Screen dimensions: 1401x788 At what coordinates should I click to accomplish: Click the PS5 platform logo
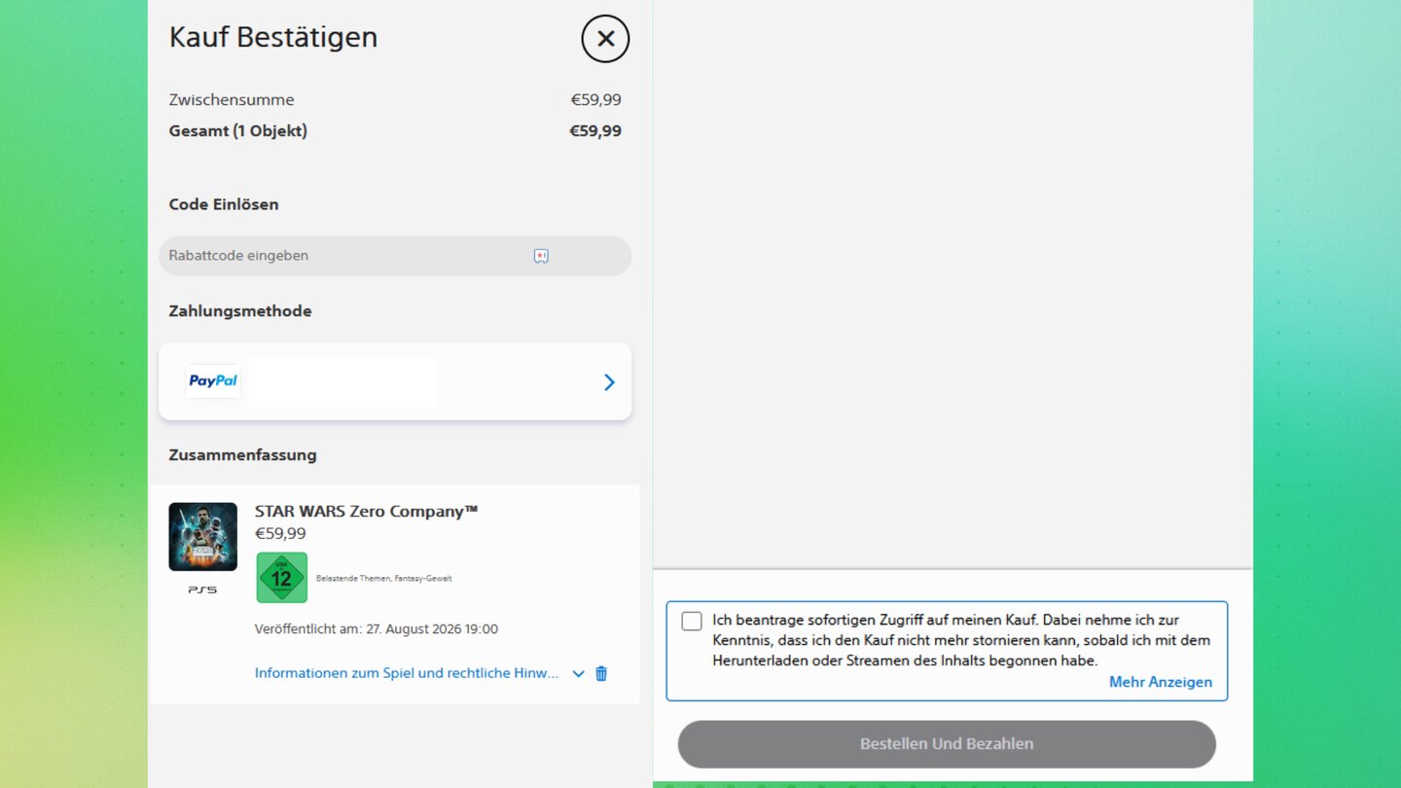point(202,590)
